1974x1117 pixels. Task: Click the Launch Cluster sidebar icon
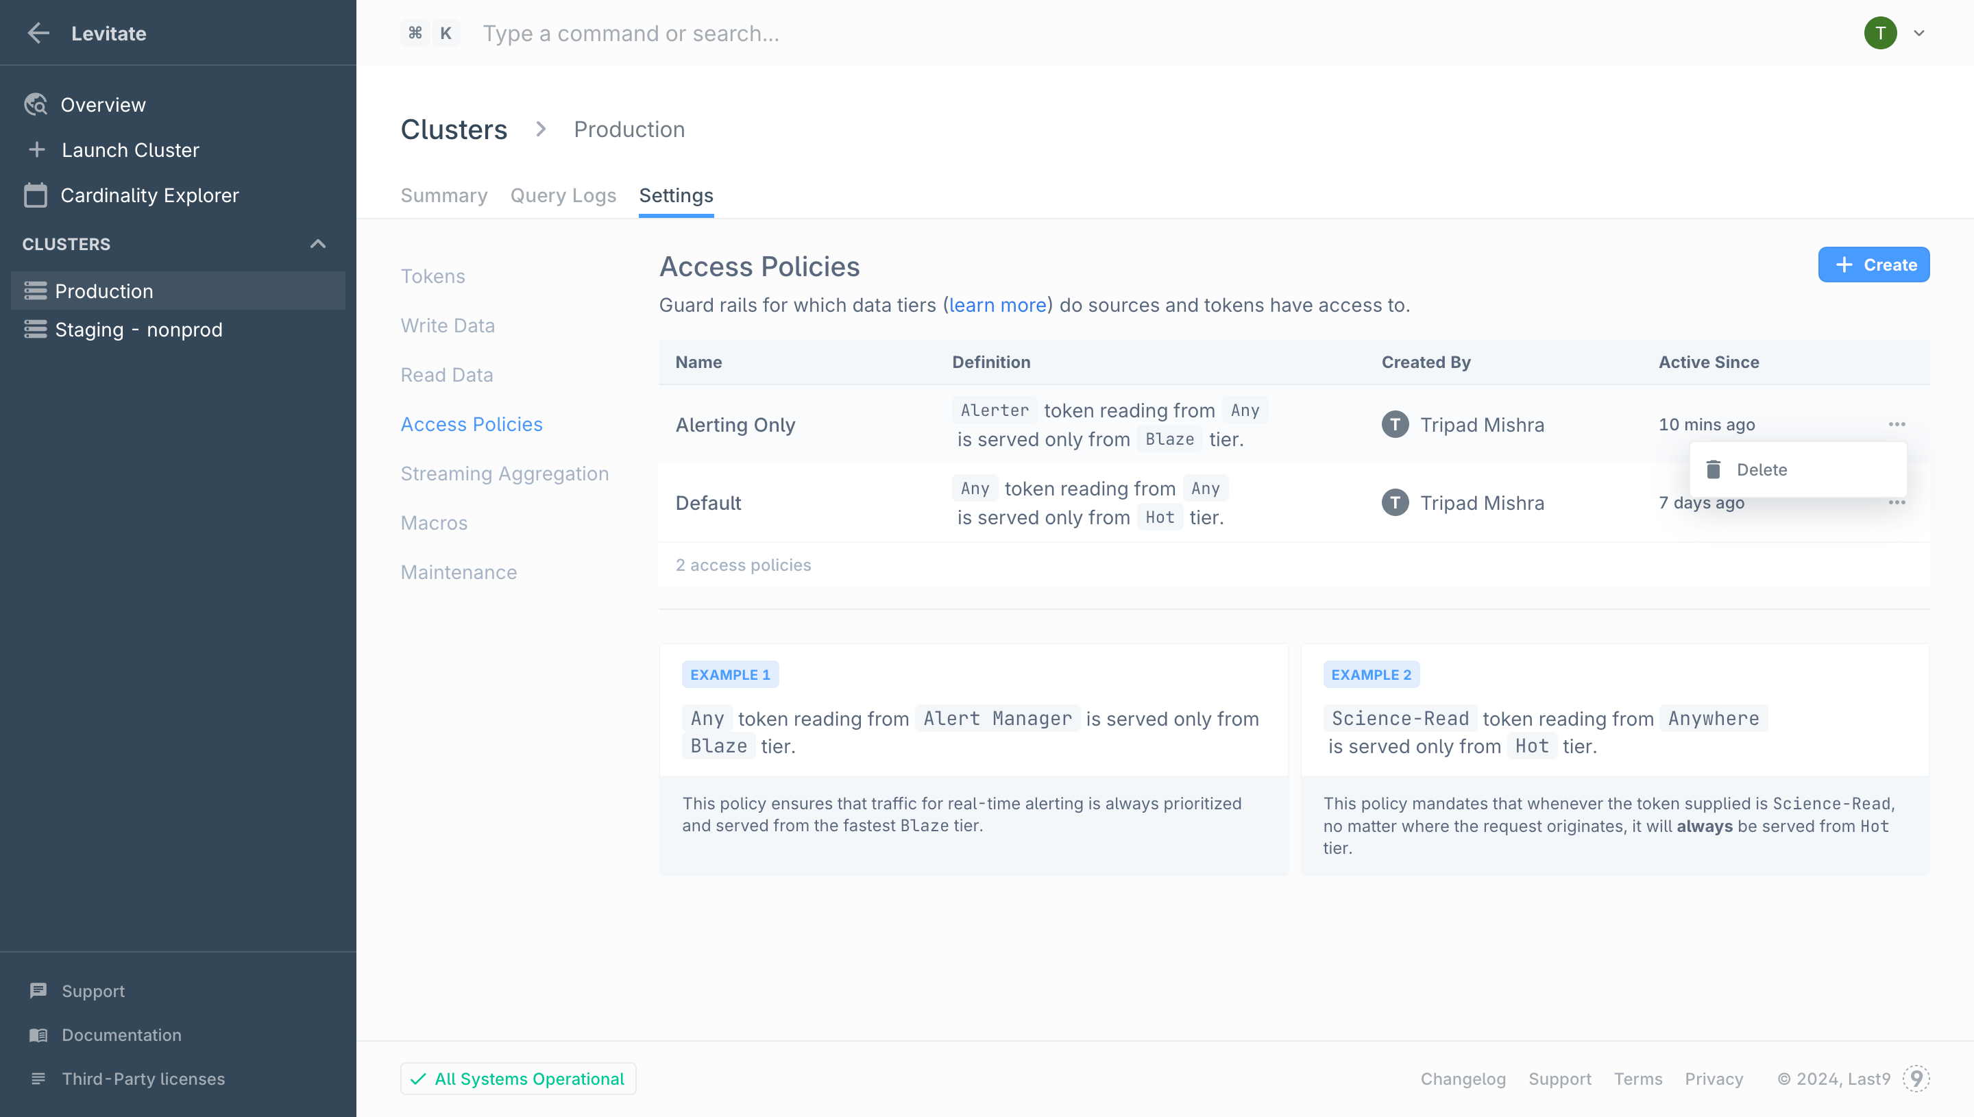pos(36,149)
